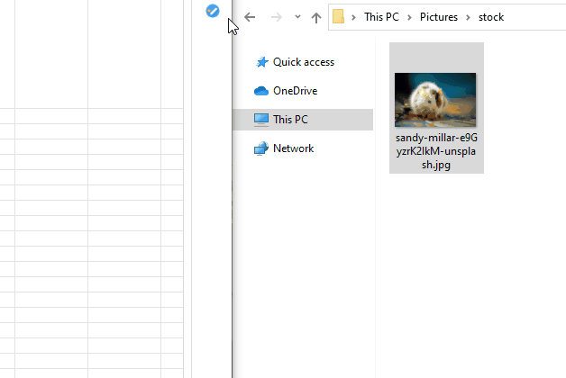Expand chevron between This PC and Pictures
566x378 pixels.
(x=409, y=17)
